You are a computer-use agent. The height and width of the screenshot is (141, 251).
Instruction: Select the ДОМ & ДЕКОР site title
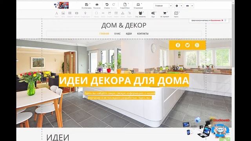(x=124, y=25)
